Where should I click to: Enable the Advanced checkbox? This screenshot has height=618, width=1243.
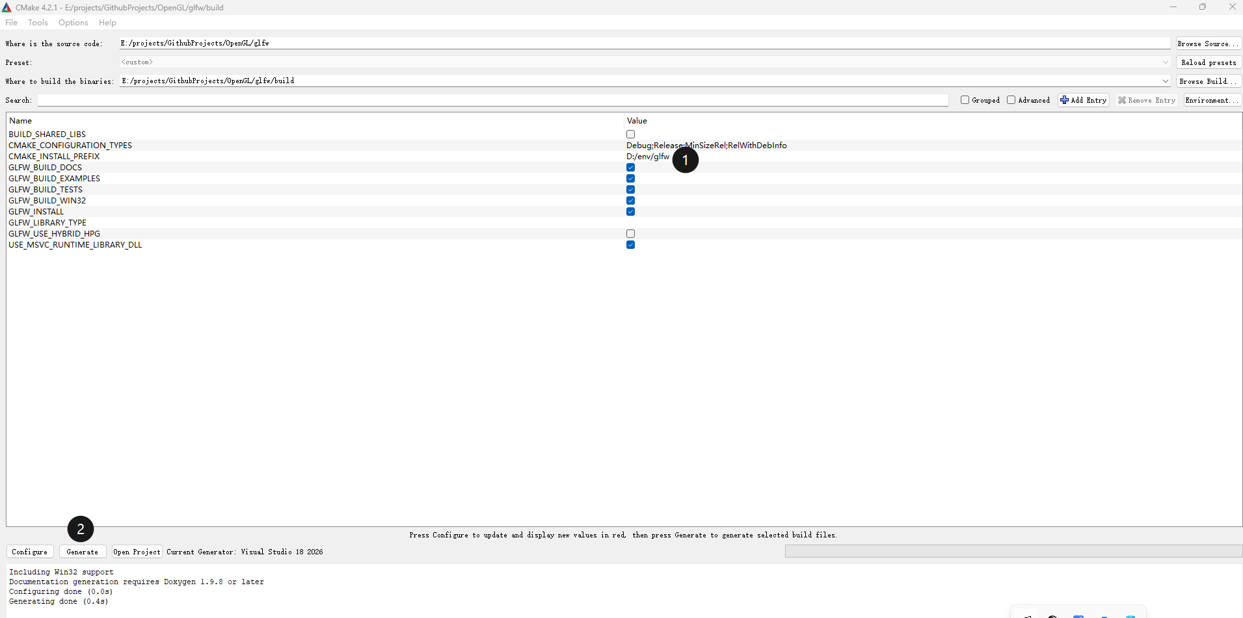pos(1011,100)
